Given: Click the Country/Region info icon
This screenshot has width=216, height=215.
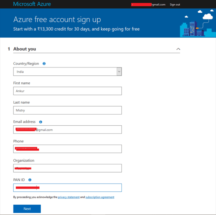Looking at the screenshot, I should click(x=44, y=63).
